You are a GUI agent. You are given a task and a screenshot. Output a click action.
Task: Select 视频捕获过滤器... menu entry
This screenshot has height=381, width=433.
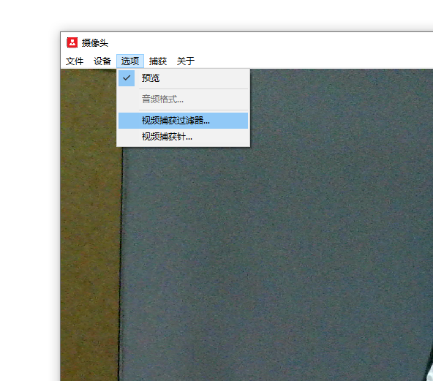[x=184, y=121]
